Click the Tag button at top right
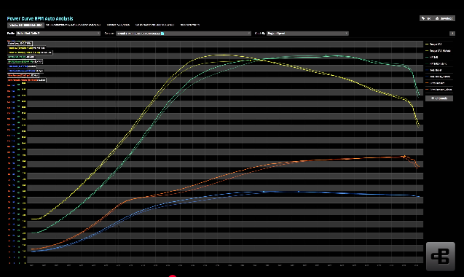464x277 pixels. click(x=426, y=18)
